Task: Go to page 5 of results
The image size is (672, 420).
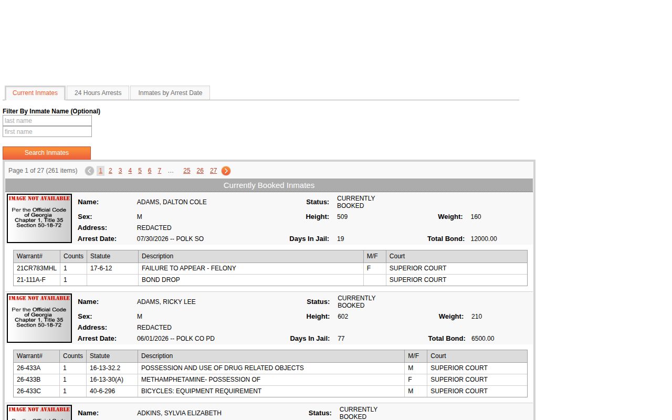Action: (x=140, y=171)
